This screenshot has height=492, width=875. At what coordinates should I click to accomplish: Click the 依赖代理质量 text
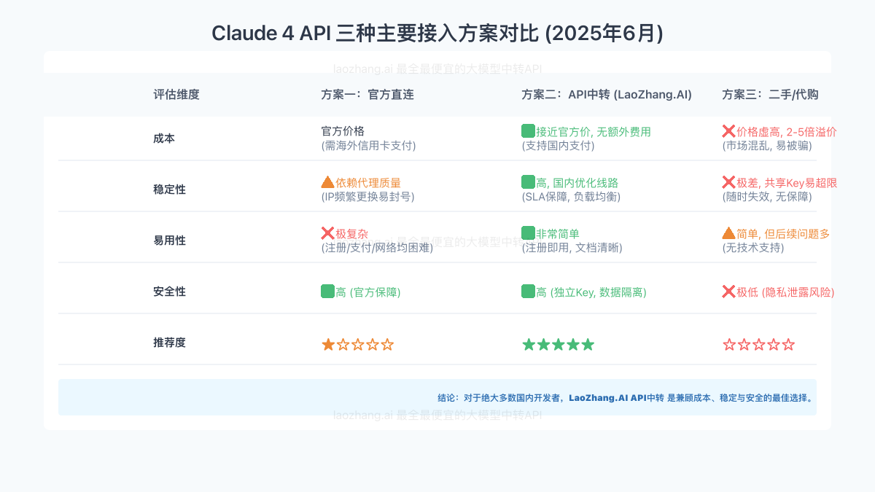pos(368,183)
